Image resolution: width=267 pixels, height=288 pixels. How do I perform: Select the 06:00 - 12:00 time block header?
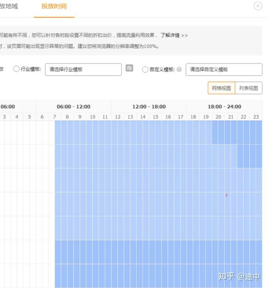point(73,107)
